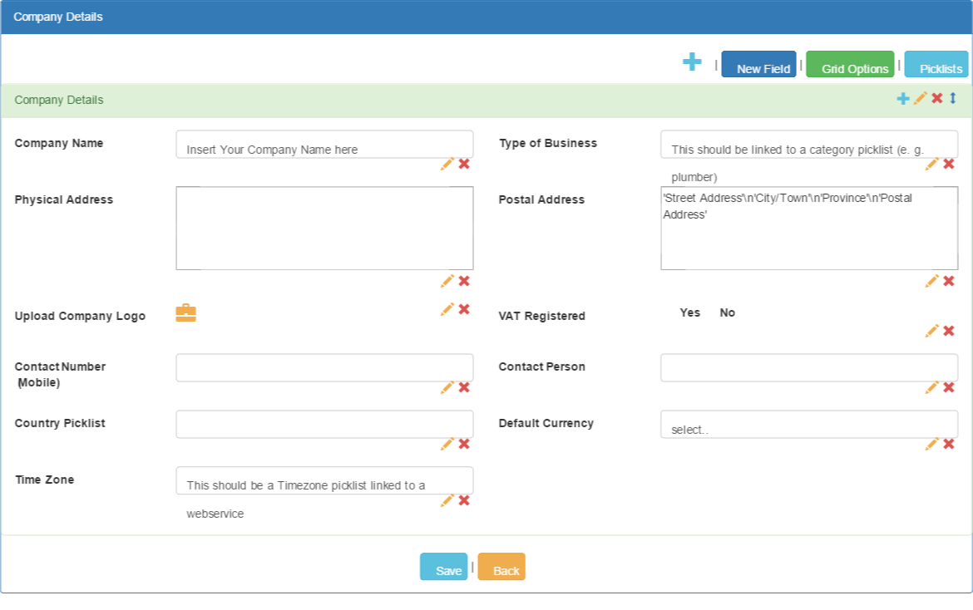Edit the Physical Address field pencil icon

[x=447, y=281]
